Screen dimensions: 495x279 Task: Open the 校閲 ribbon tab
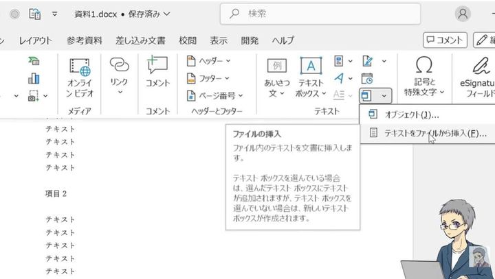(188, 40)
